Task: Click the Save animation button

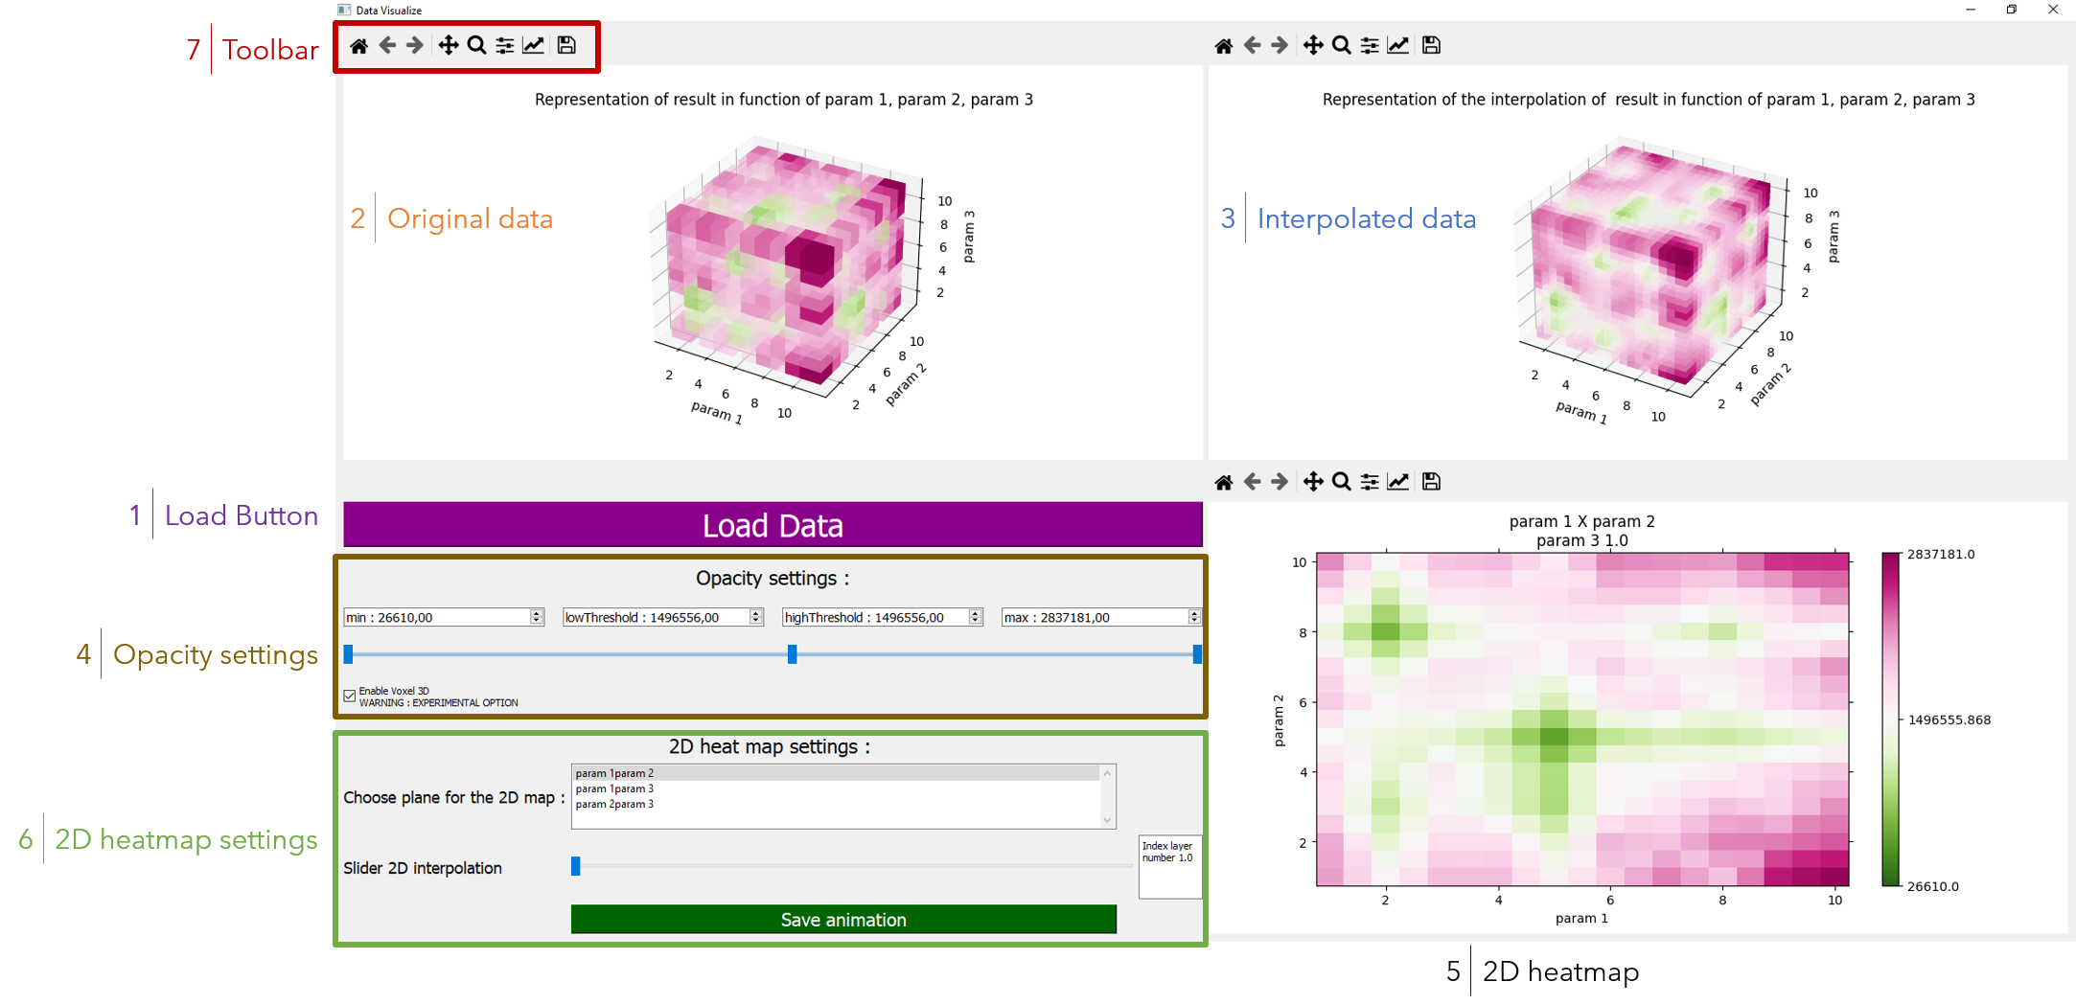Action: [x=843, y=920]
